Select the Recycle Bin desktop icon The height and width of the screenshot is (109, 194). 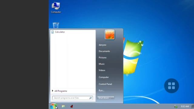[56, 25]
